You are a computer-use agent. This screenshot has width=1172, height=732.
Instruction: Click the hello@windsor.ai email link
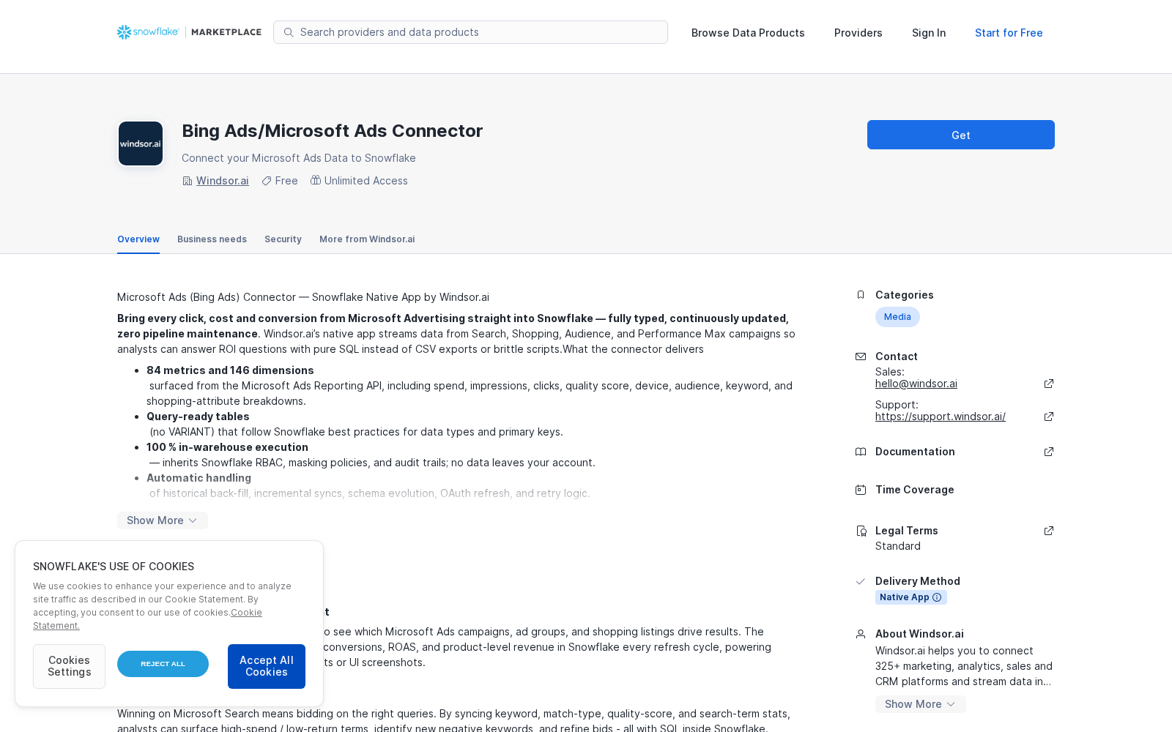pyautogui.click(x=916, y=384)
